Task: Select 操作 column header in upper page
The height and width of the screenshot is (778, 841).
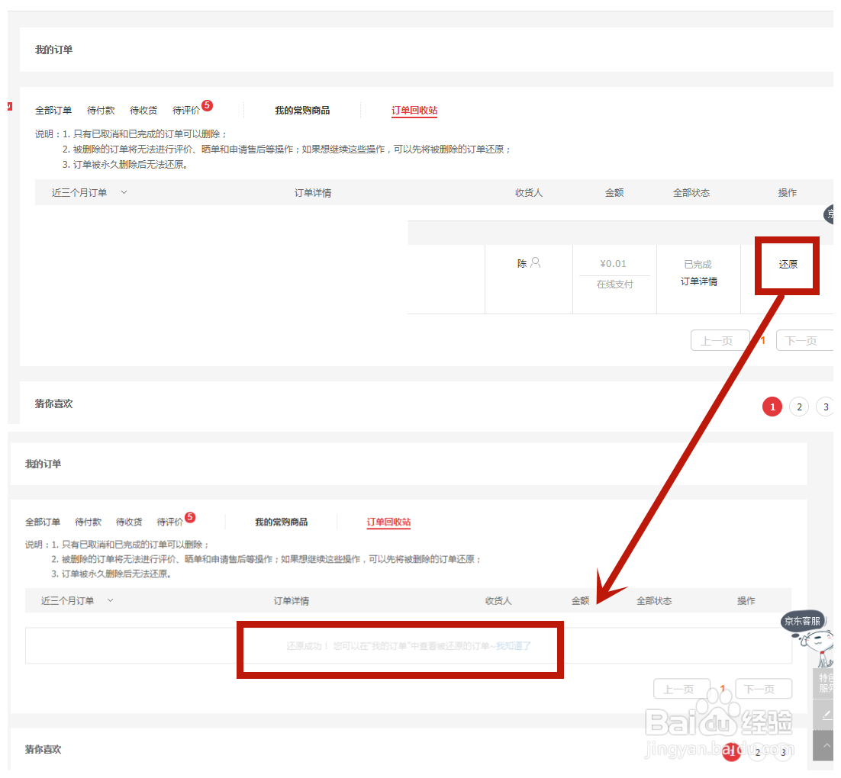Action: coord(788,192)
